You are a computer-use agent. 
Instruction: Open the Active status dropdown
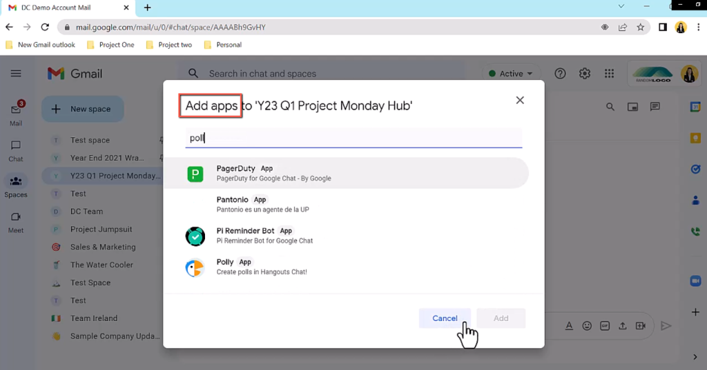(511, 73)
